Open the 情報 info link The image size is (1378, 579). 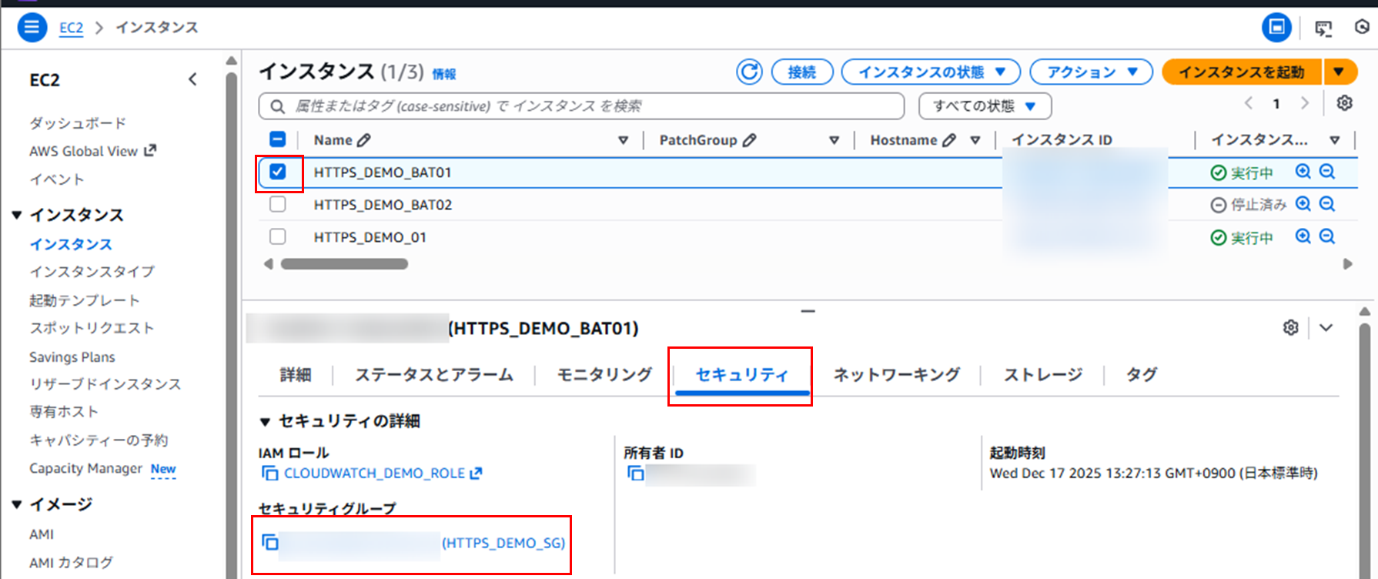point(444,74)
